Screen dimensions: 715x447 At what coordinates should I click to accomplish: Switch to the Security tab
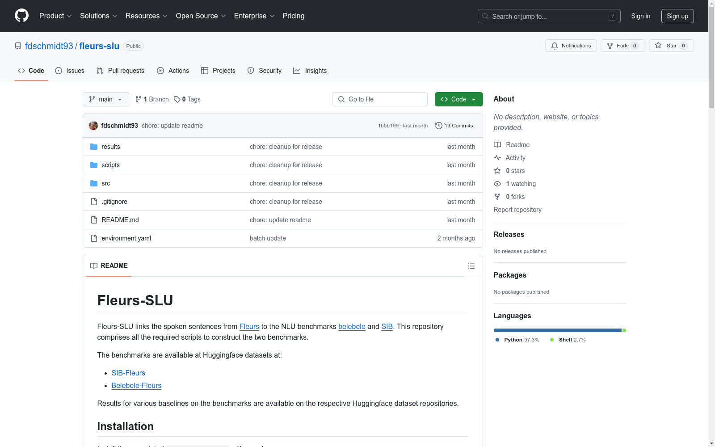pyautogui.click(x=265, y=71)
